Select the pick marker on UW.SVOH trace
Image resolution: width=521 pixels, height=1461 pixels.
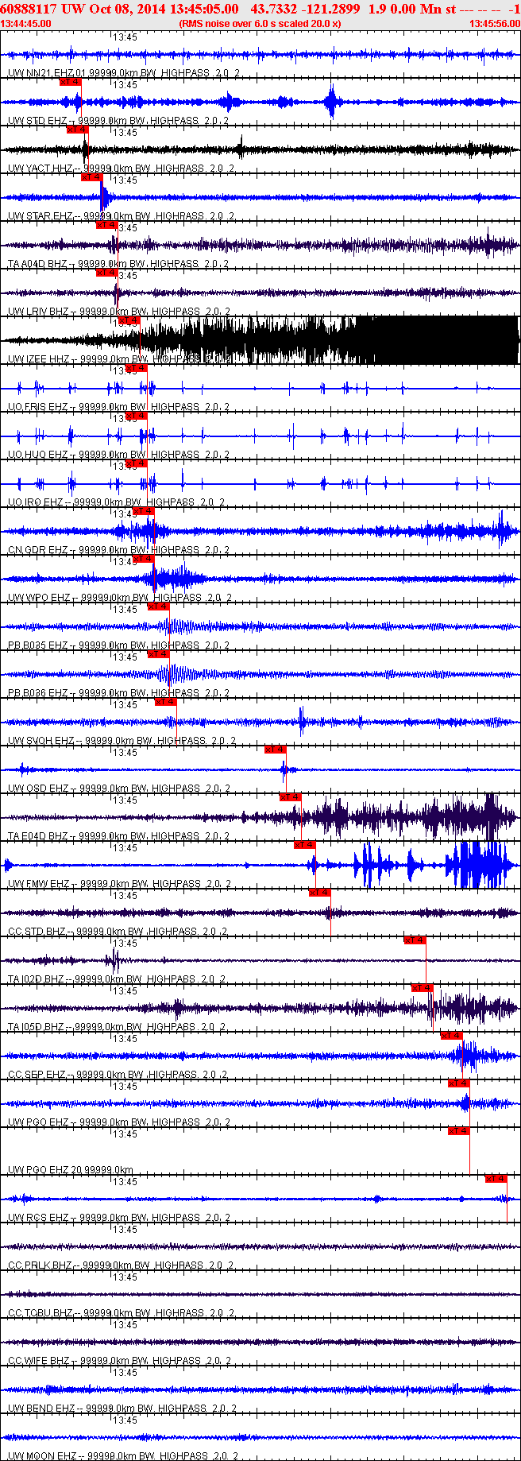point(165,702)
